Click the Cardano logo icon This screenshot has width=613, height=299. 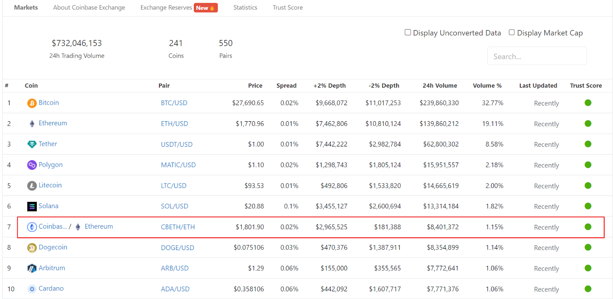pyautogui.click(x=32, y=289)
